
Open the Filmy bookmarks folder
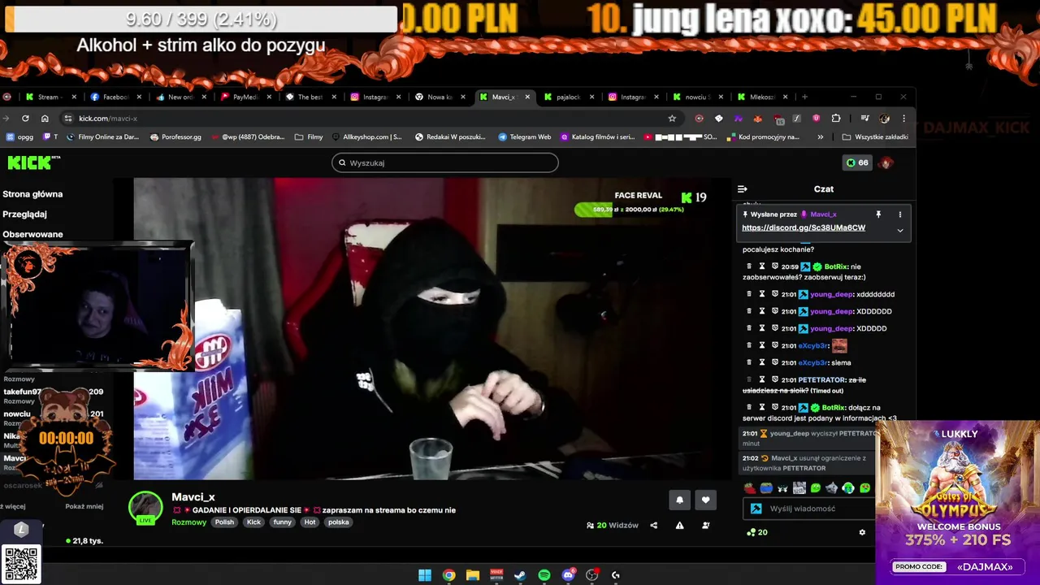(309, 137)
